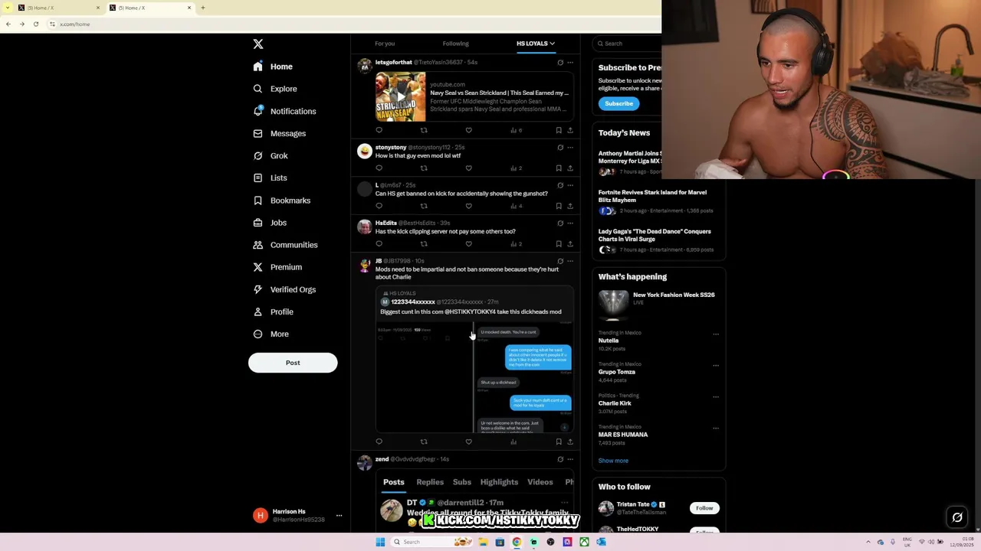Open the quoted post chat screenshot image
This screenshot has width=981, height=551.
pos(474,377)
